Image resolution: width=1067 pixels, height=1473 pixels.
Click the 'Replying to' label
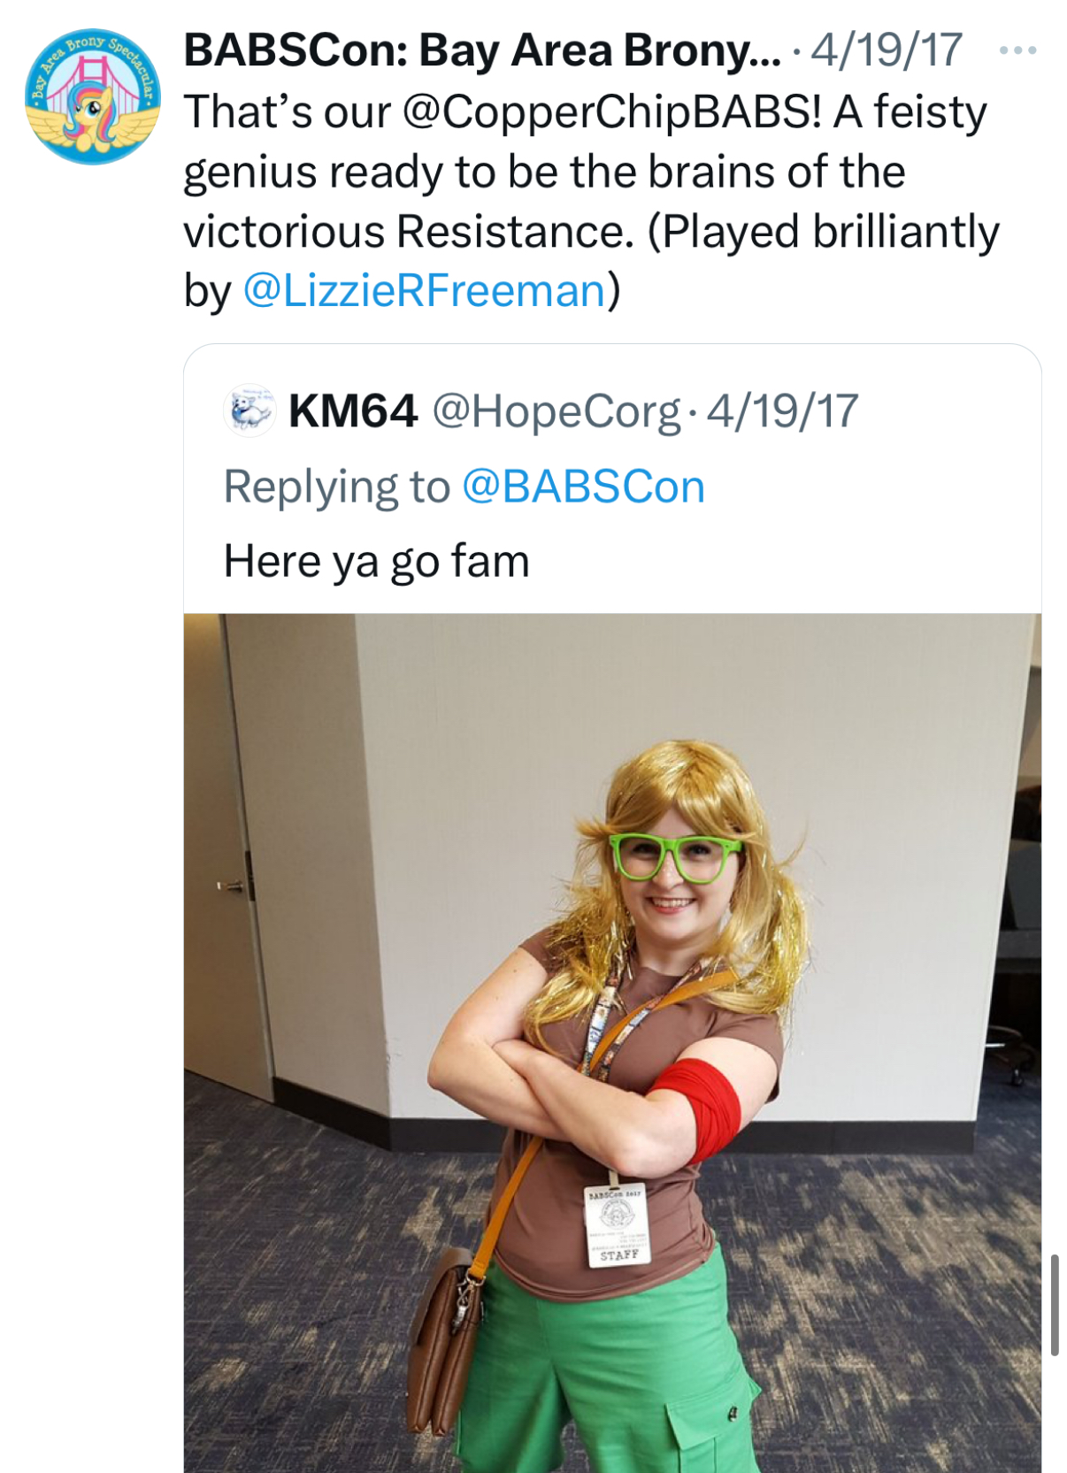point(336,487)
